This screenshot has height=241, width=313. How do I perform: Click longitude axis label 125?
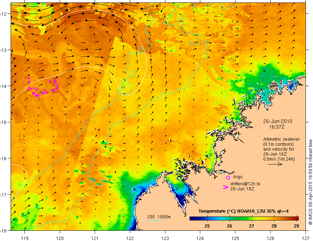(235, 238)
